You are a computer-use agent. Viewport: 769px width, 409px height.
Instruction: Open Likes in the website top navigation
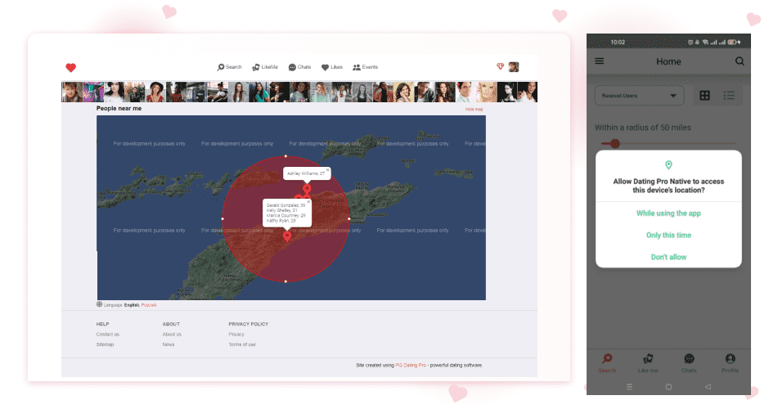[x=332, y=67]
